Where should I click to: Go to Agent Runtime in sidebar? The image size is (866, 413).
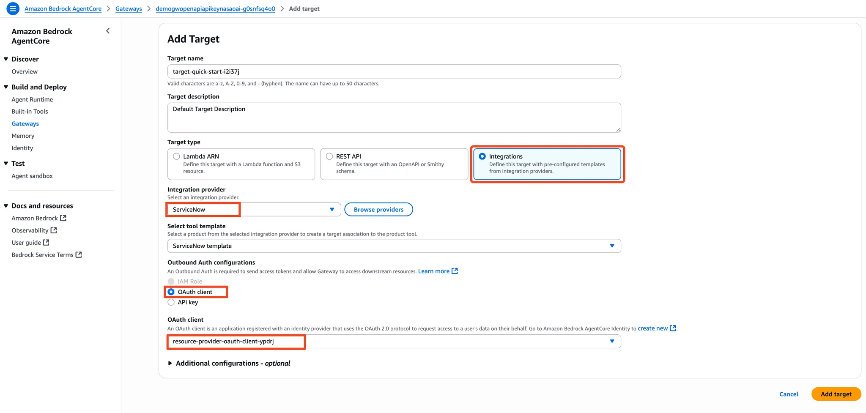click(32, 99)
